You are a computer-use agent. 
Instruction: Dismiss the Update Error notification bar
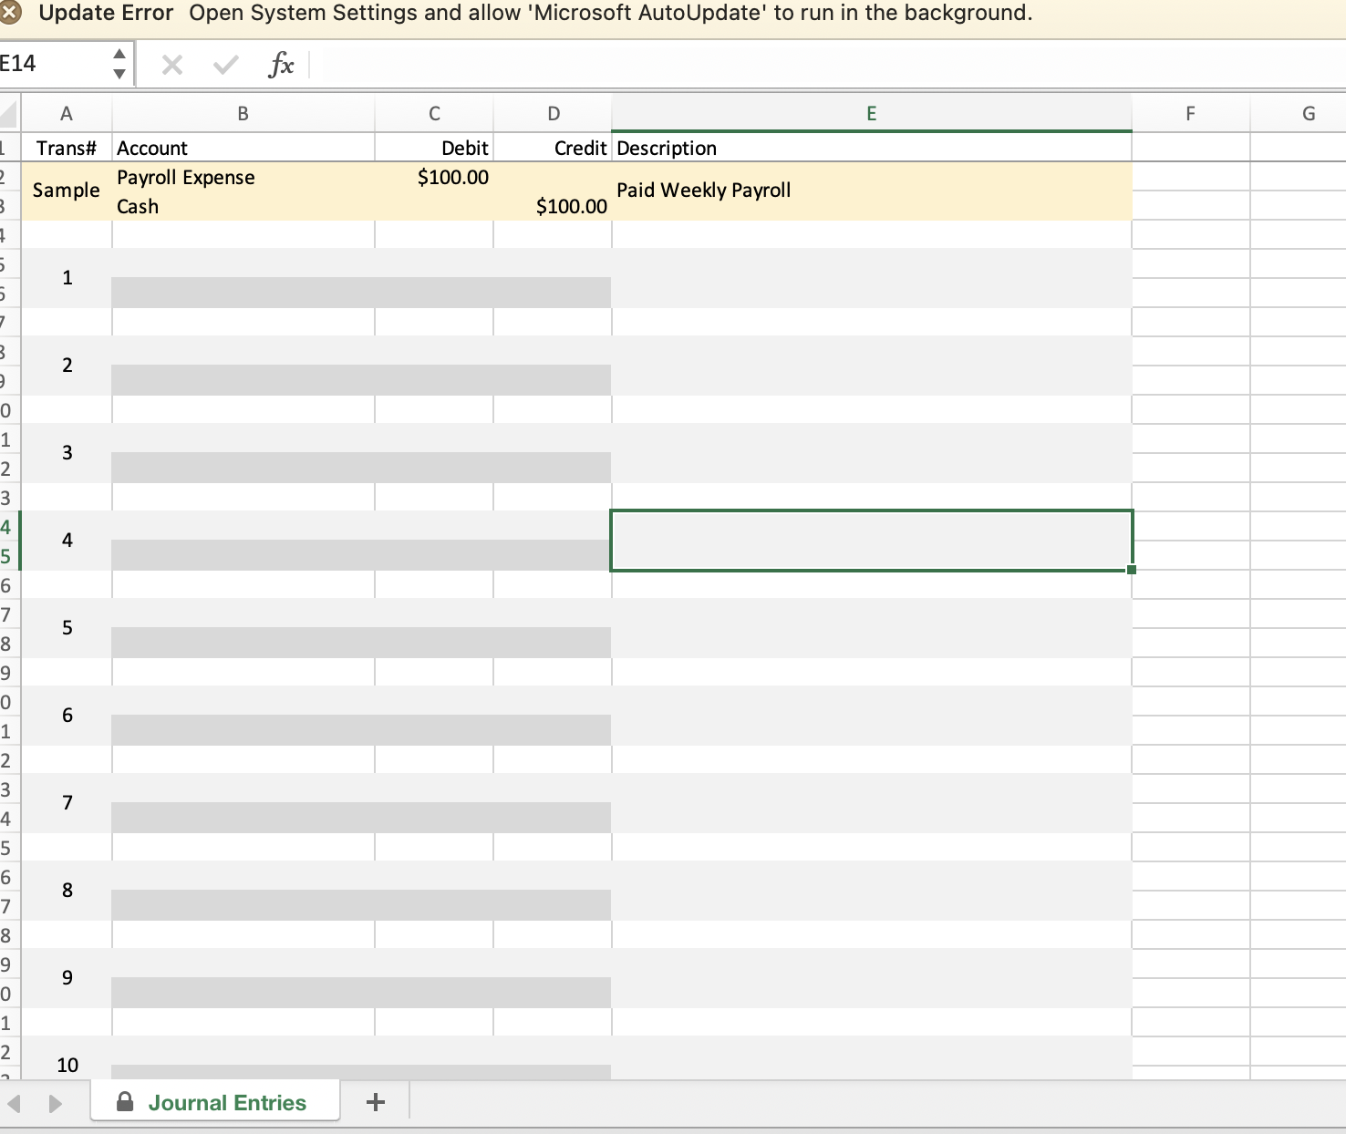(x=10, y=13)
